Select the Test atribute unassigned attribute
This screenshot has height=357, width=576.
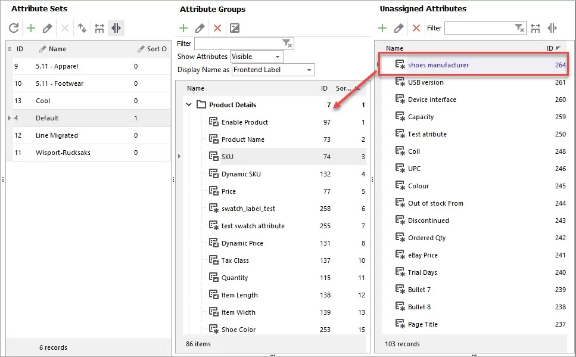427,134
